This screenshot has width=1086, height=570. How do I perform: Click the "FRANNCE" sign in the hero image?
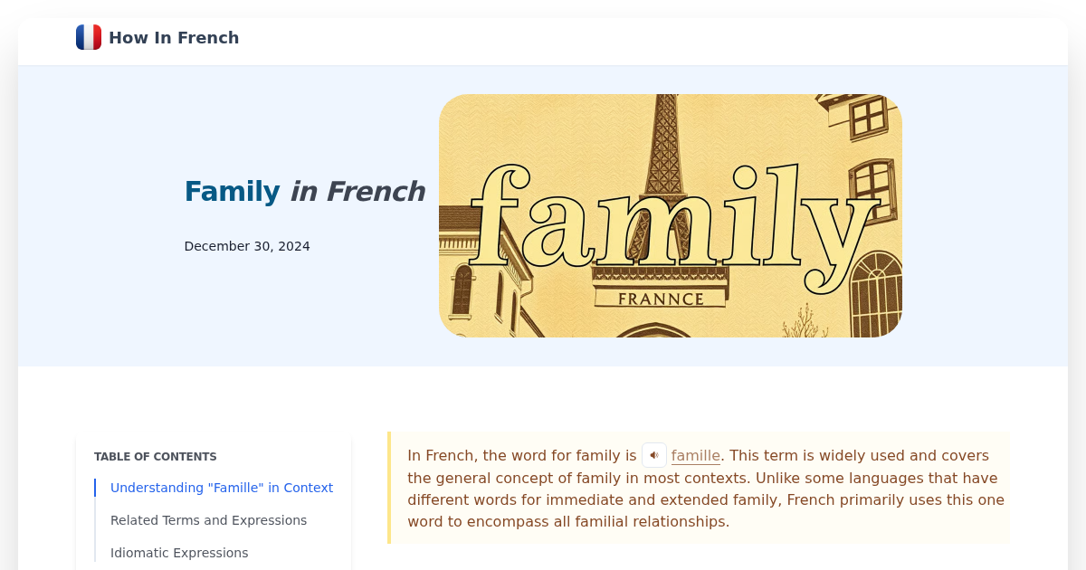(x=662, y=297)
